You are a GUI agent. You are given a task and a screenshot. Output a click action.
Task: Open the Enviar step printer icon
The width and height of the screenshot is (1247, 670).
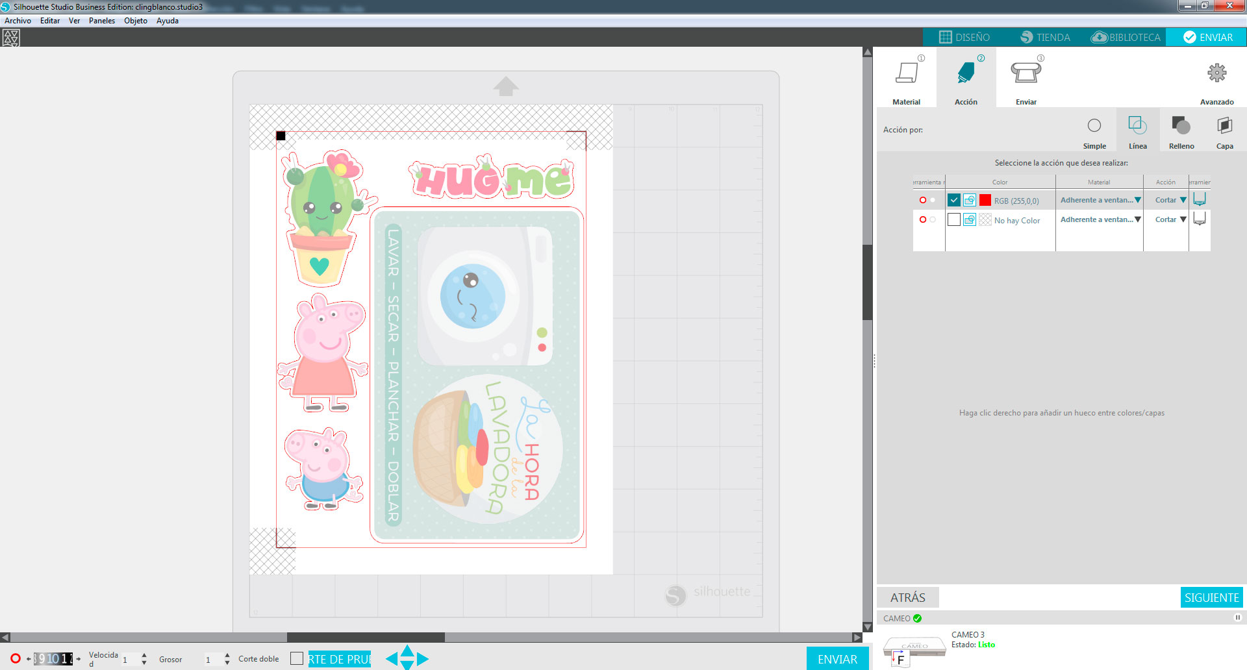1026,73
